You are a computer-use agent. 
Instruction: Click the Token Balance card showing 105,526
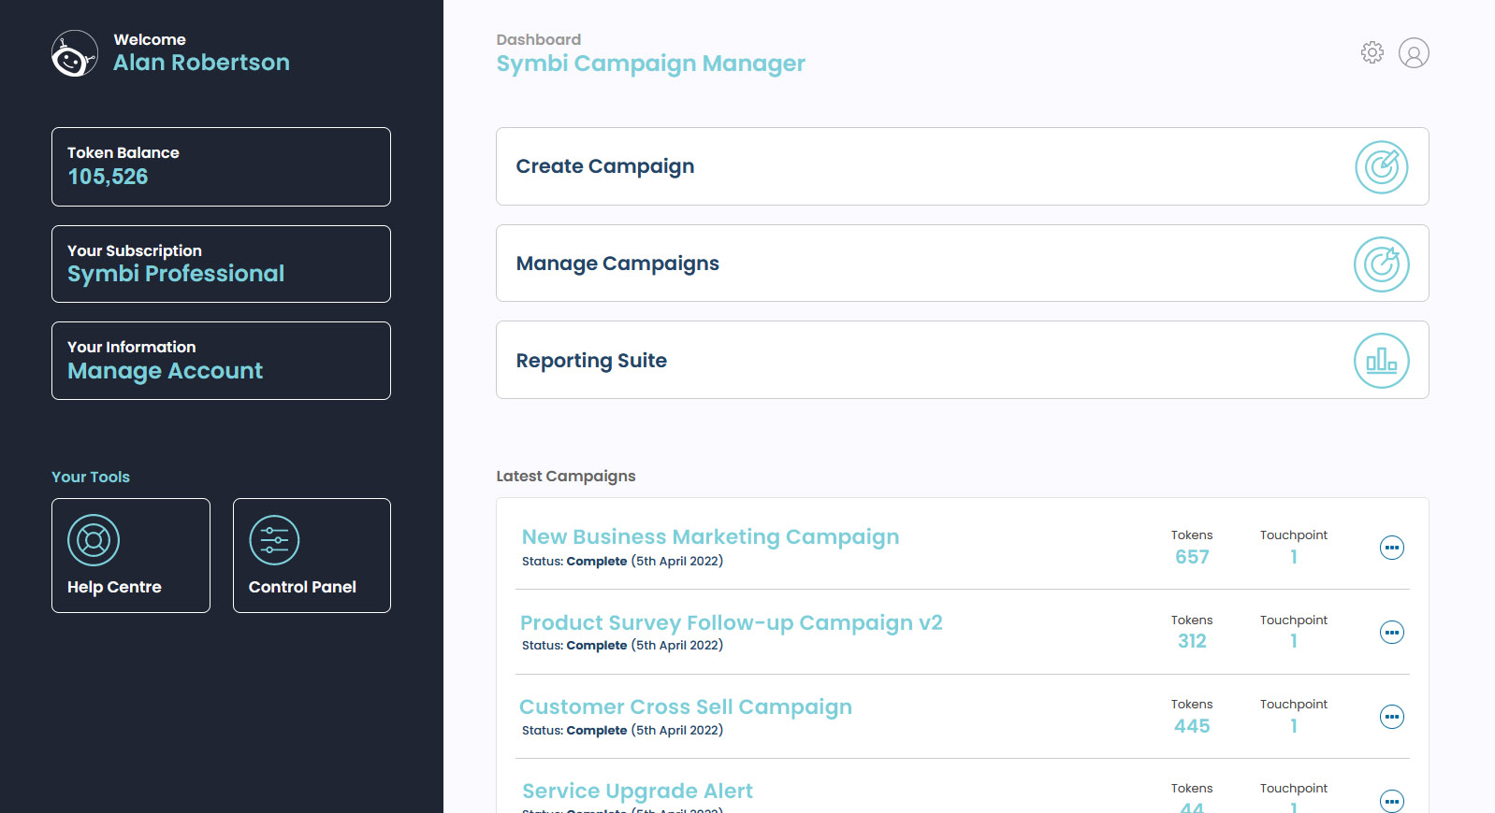(x=221, y=166)
